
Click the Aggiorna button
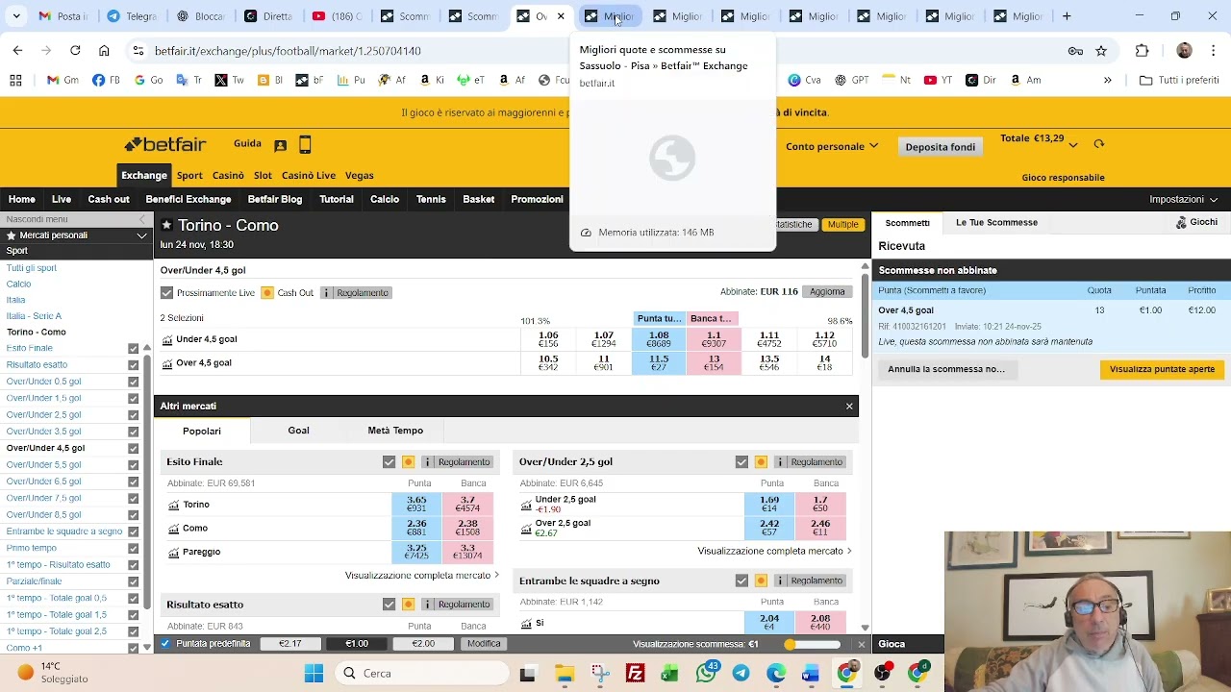(827, 292)
